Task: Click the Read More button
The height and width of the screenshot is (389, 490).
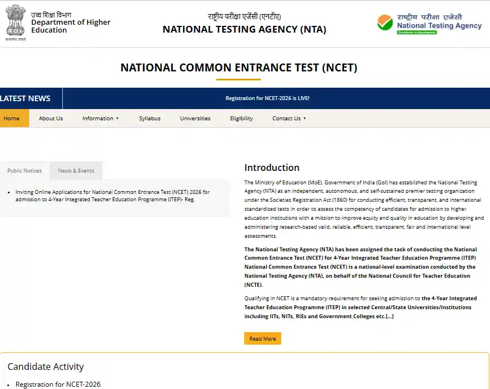Action: (262, 338)
